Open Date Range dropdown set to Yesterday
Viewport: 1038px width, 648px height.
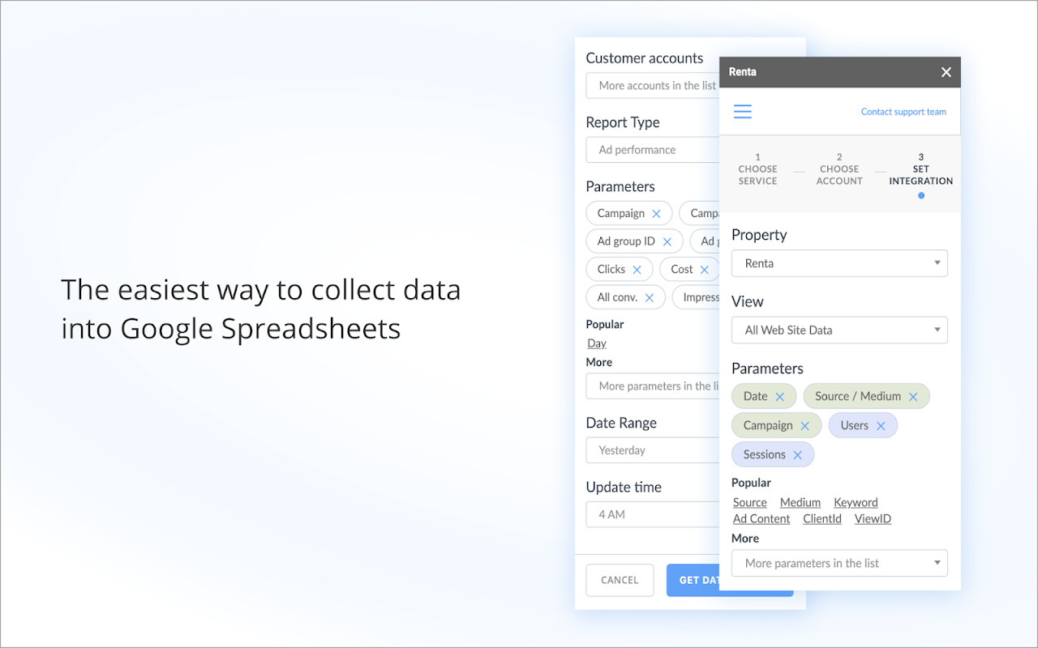tap(653, 450)
